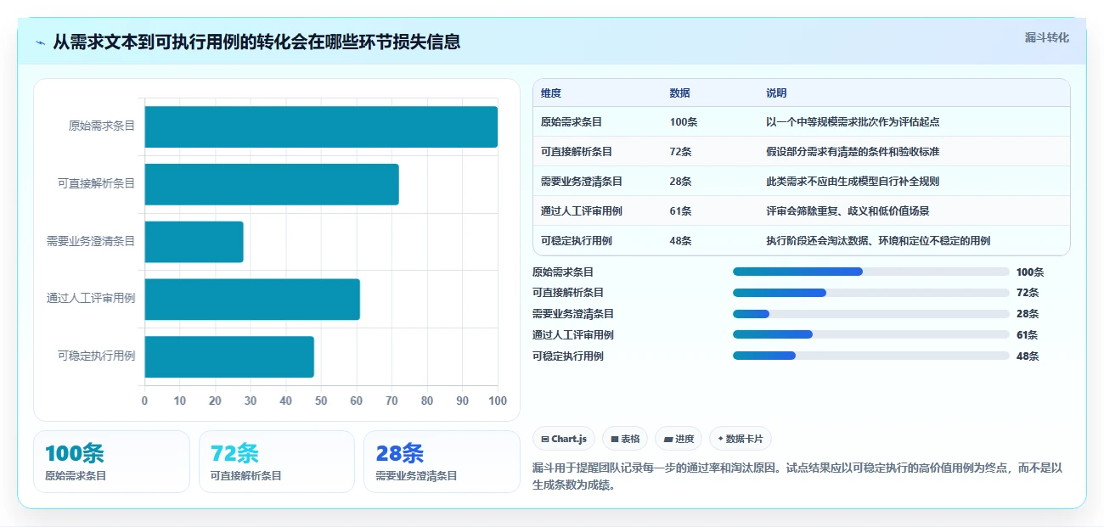Click the x-axis value 100
This screenshot has height=527, width=1104.
tap(498, 401)
